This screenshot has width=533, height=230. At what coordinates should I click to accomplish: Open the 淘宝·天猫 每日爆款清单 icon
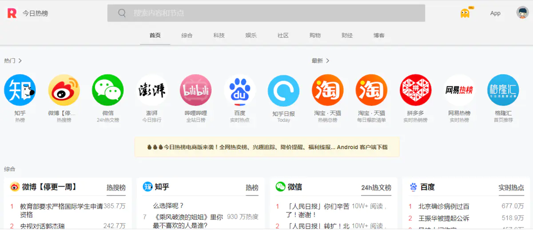pos(372,90)
